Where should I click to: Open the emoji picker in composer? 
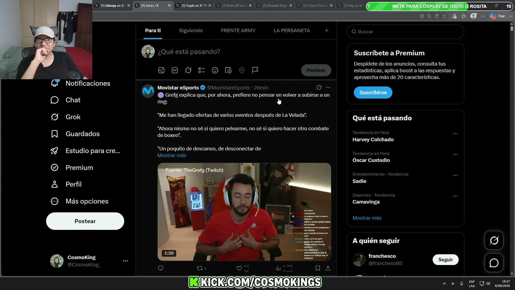(x=215, y=70)
